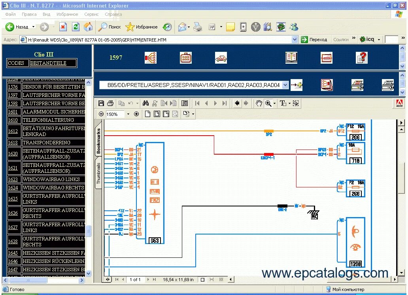Open the grey stacked pages icon
This screenshot has height=295, width=408.
388,85
